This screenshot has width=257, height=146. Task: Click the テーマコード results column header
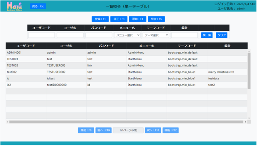[187, 46]
